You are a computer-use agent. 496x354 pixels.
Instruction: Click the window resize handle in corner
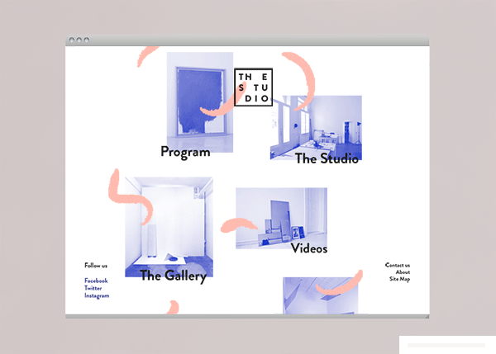[x=427, y=315]
